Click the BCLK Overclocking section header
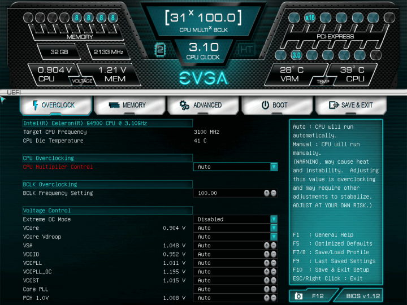Screen dimensions: 407x305 [x=107, y=184]
